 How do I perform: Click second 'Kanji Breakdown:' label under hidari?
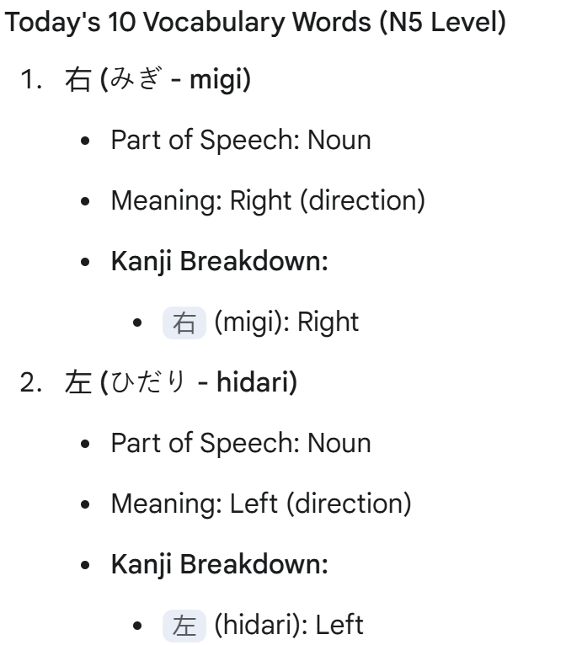220,564
